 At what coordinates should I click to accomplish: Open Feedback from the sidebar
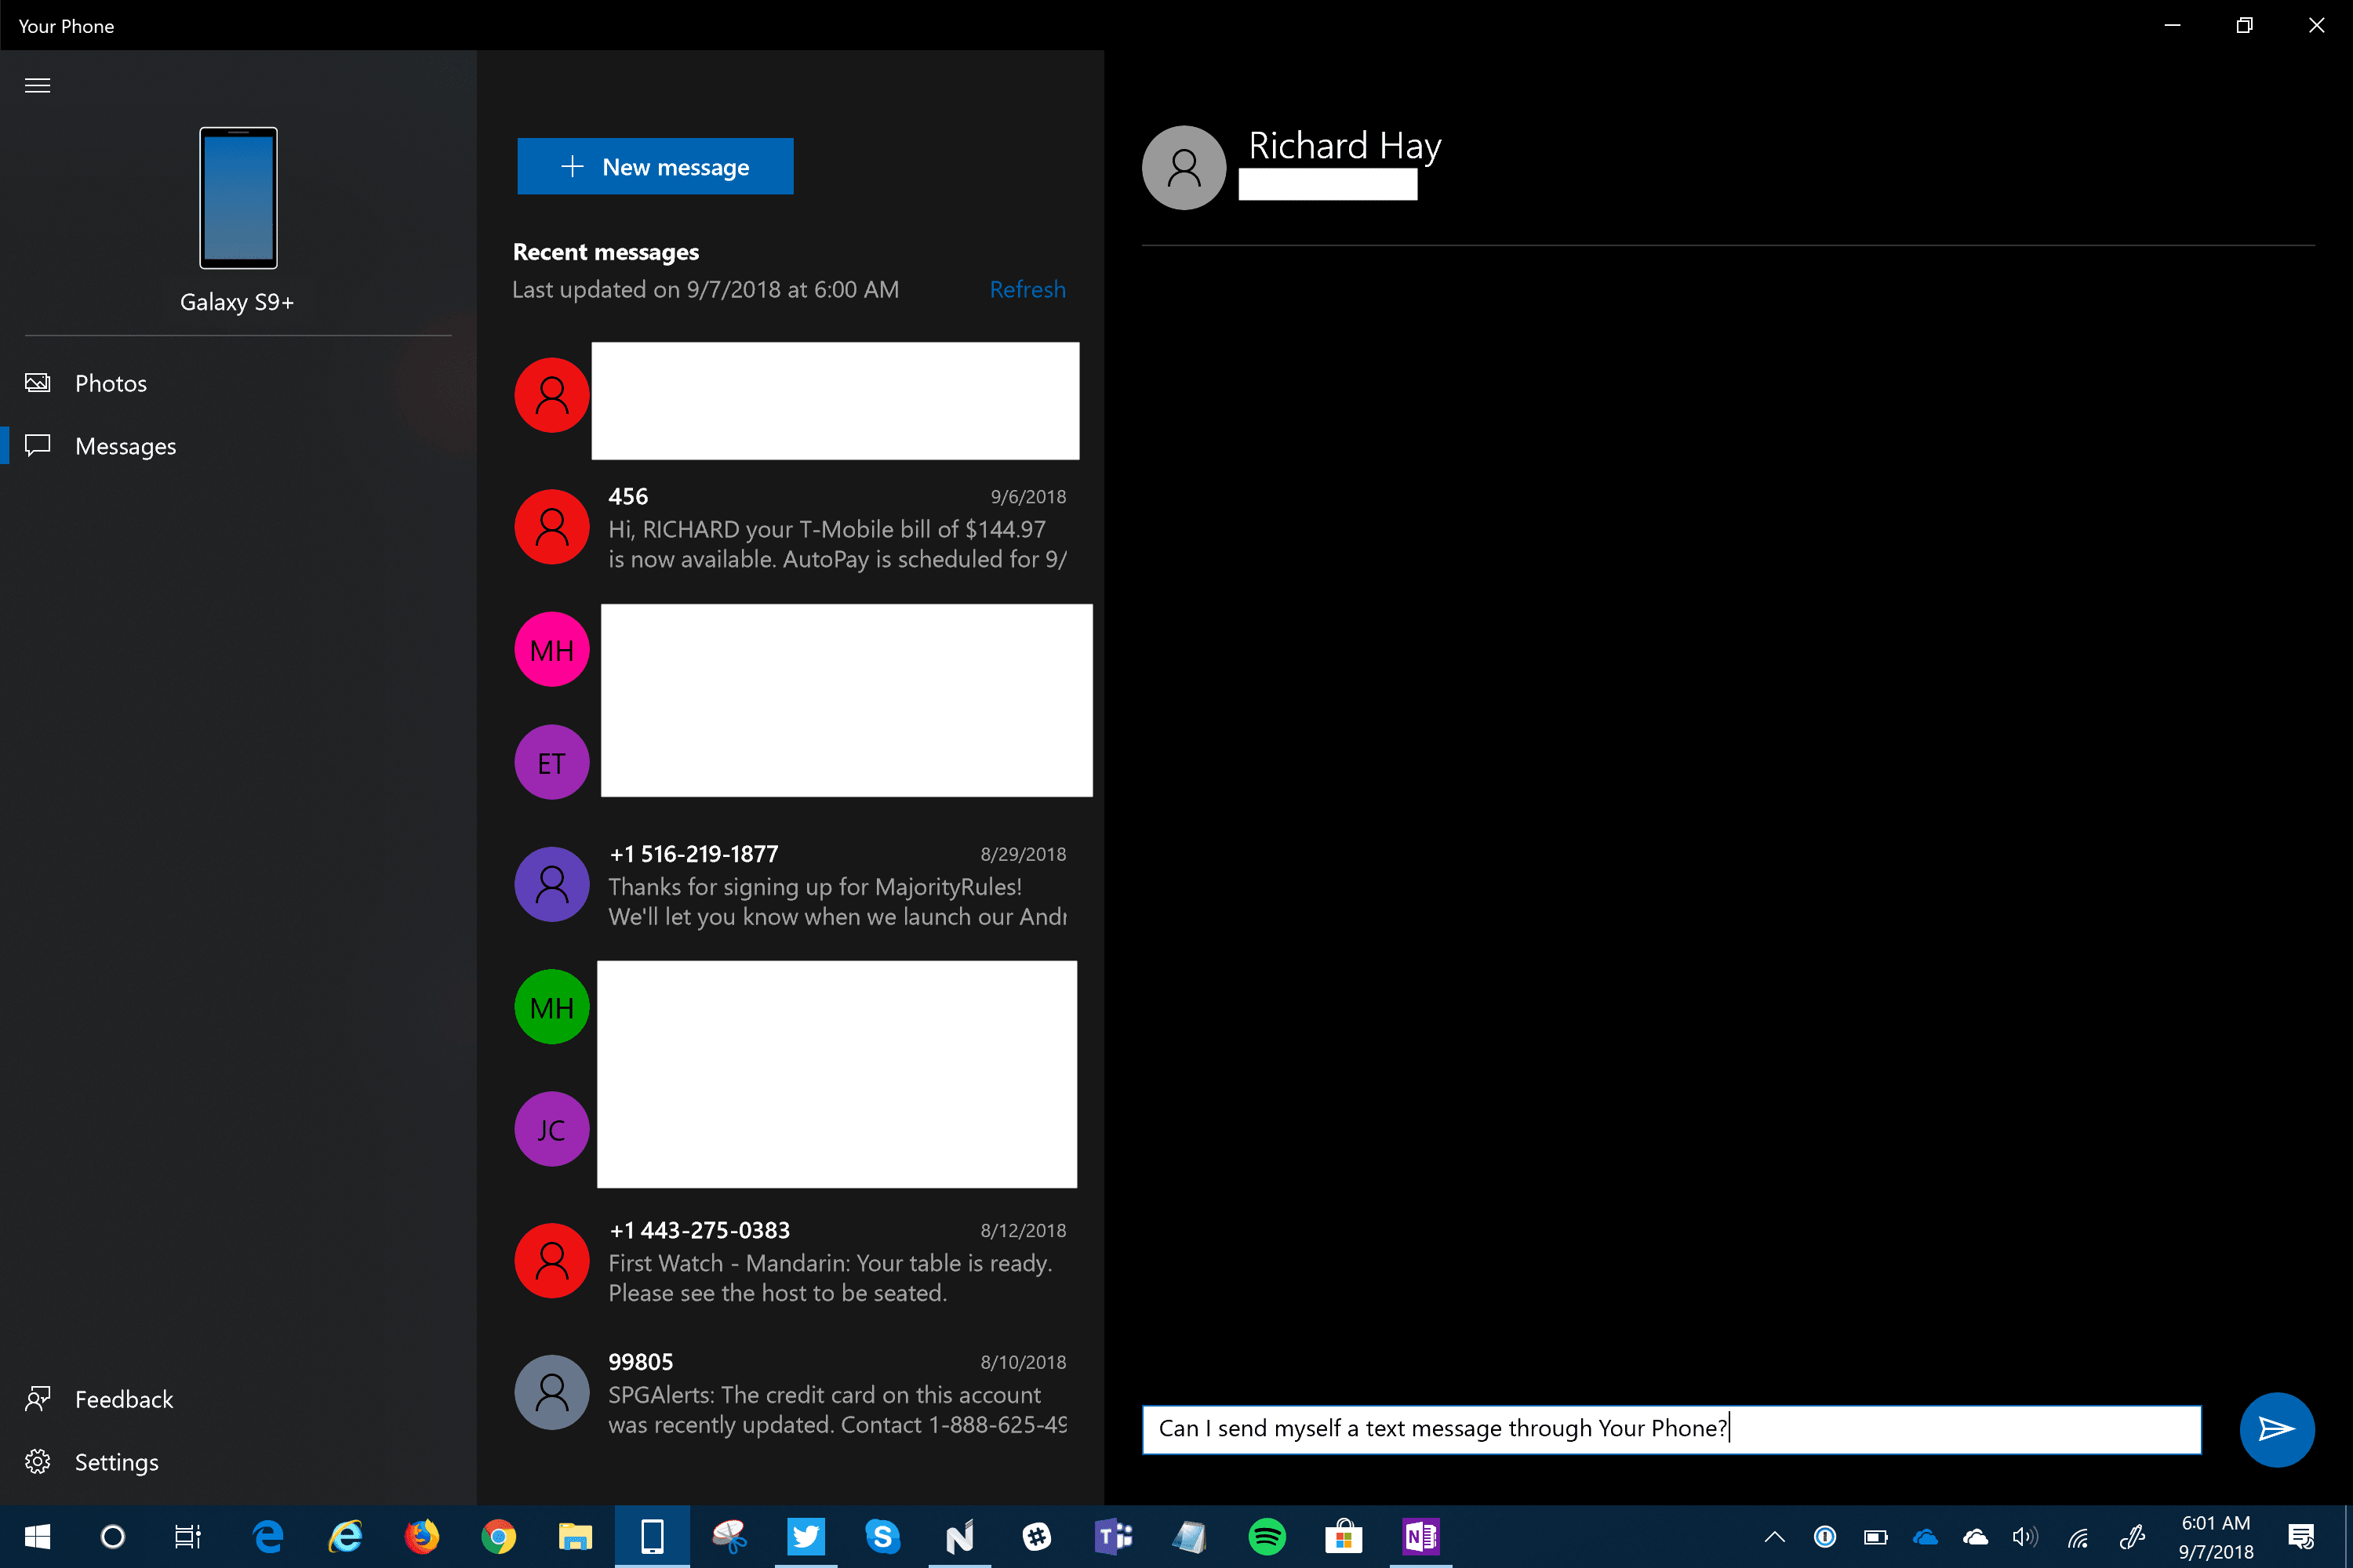point(124,1399)
